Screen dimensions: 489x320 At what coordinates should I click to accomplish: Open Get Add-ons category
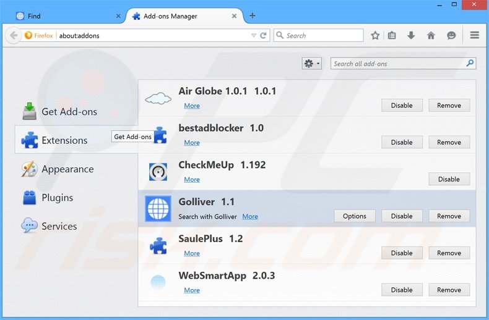[x=76, y=111]
